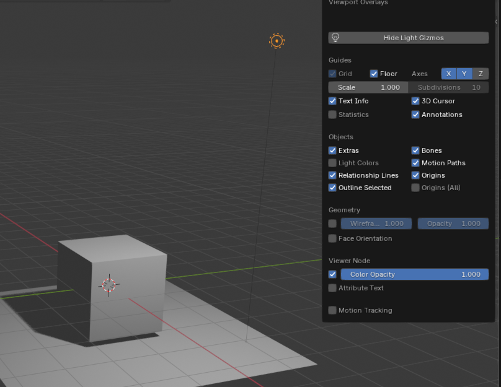The height and width of the screenshot is (387, 501).
Task: Click the Guides section label
Action: [340, 60]
